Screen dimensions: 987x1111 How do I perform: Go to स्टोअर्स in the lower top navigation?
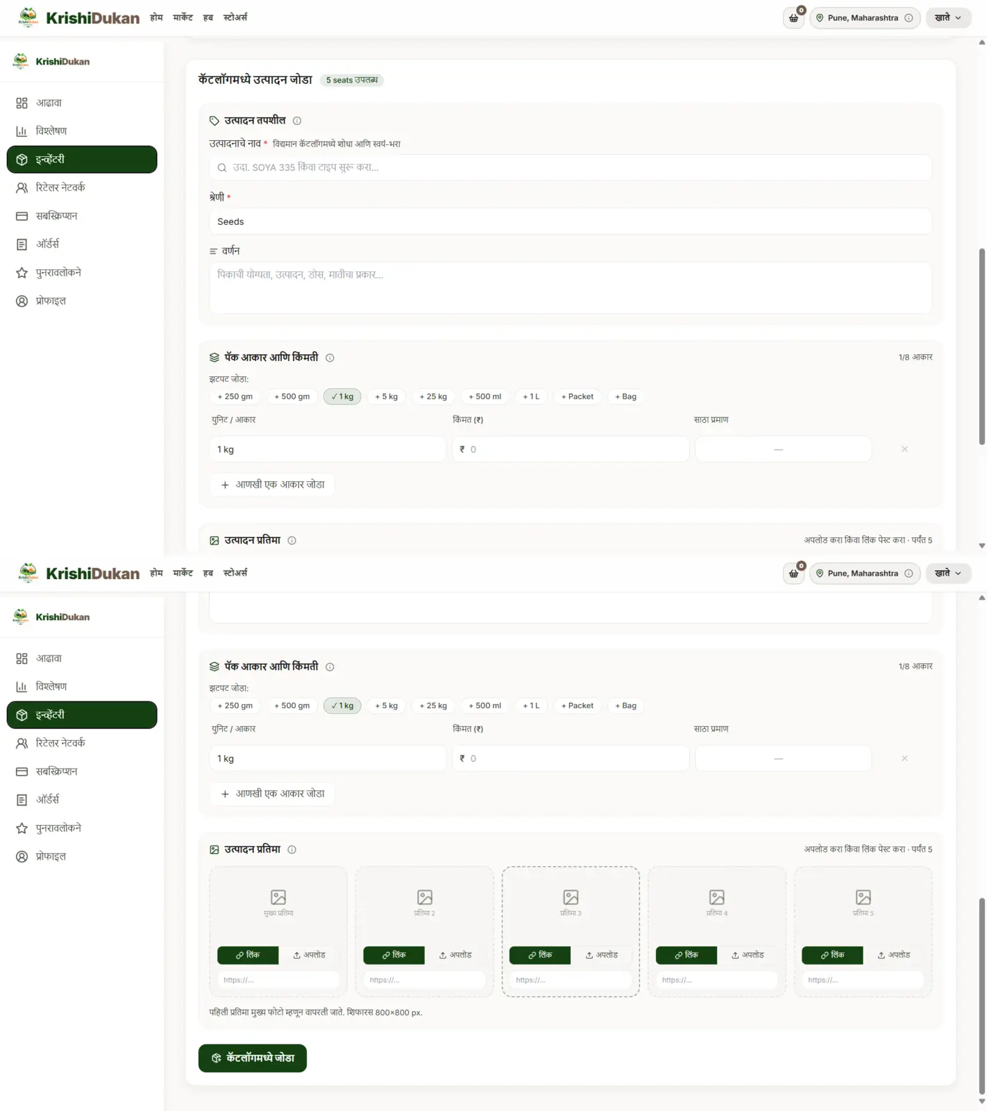[x=235, y=573]
